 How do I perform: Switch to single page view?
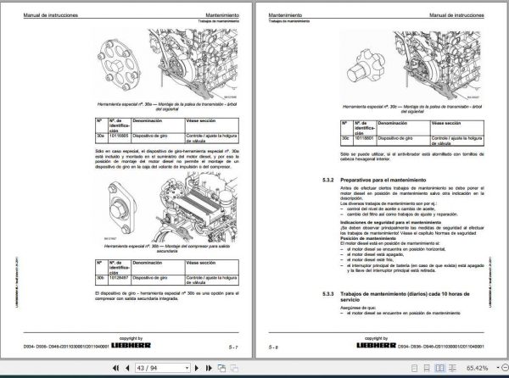pyautogui.click(x=414, y=368)
